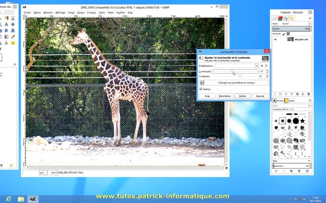Switch to the Layers tab icon
Image resolution: width=326 pixels, height=203 pixels.
click(x=275, y=19)
